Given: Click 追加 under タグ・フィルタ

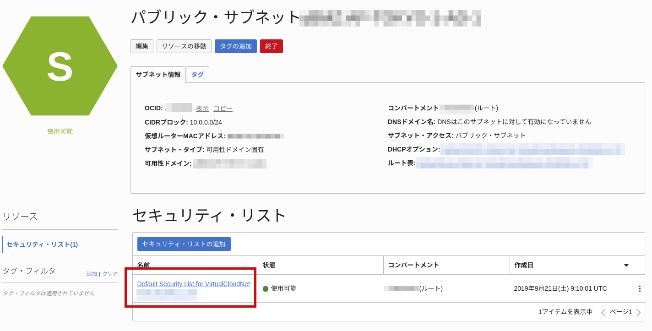Looking at the screenshot, I should point(91,273).
